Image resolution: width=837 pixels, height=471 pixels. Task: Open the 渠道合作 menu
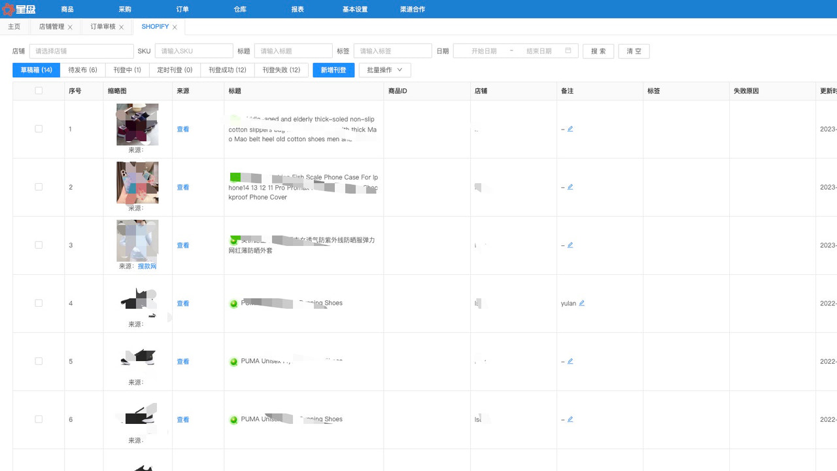tap(413, 9)
